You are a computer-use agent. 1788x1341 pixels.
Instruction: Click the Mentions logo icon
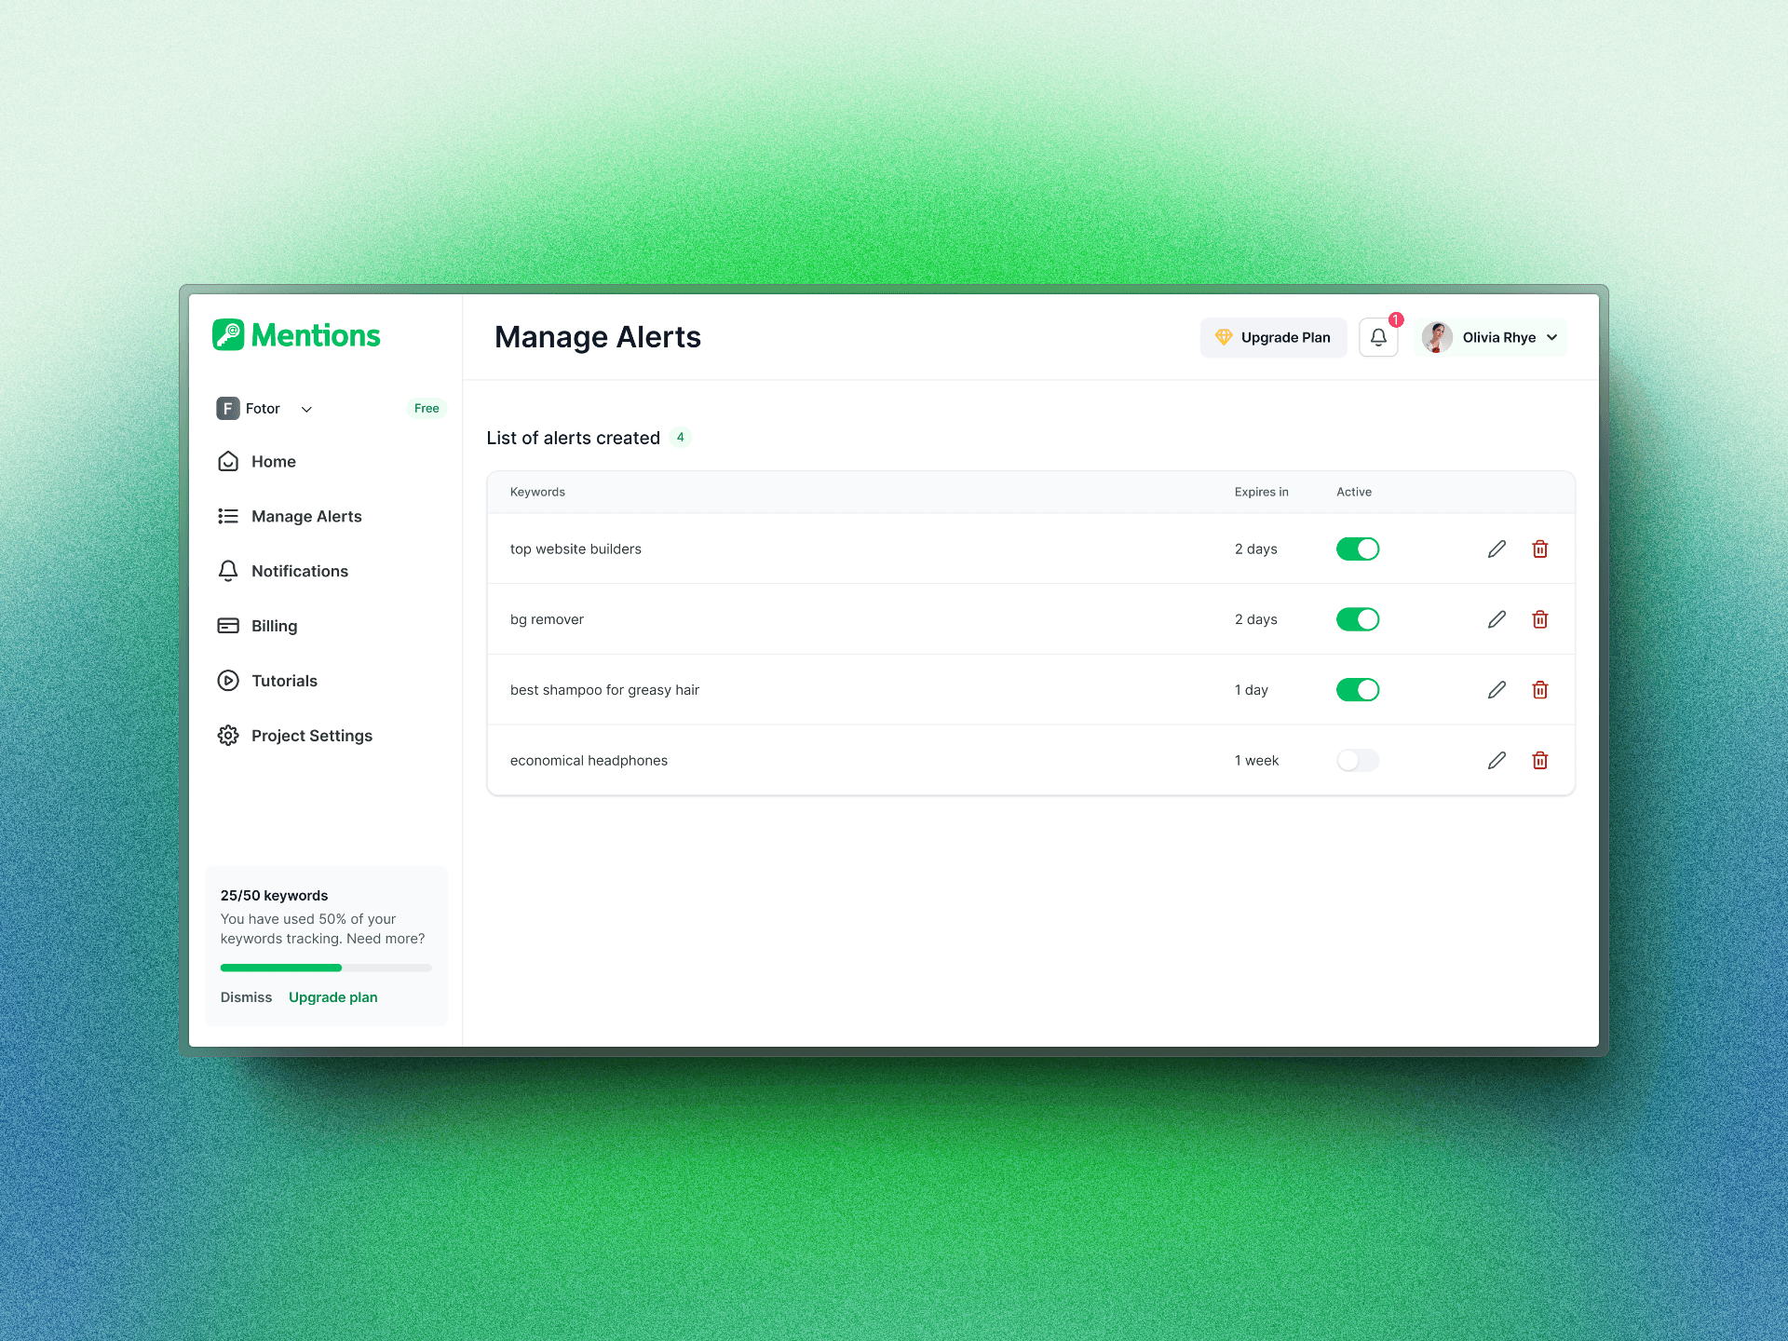229,335
